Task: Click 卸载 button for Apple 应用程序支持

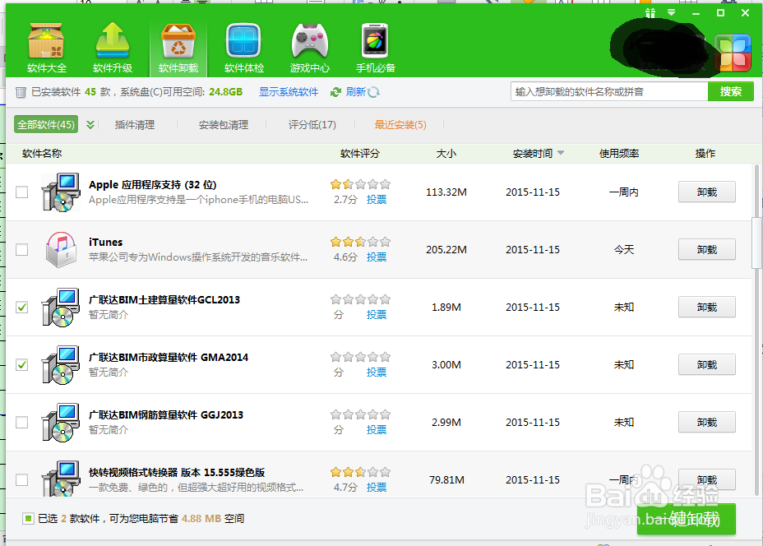Action: 706,192
